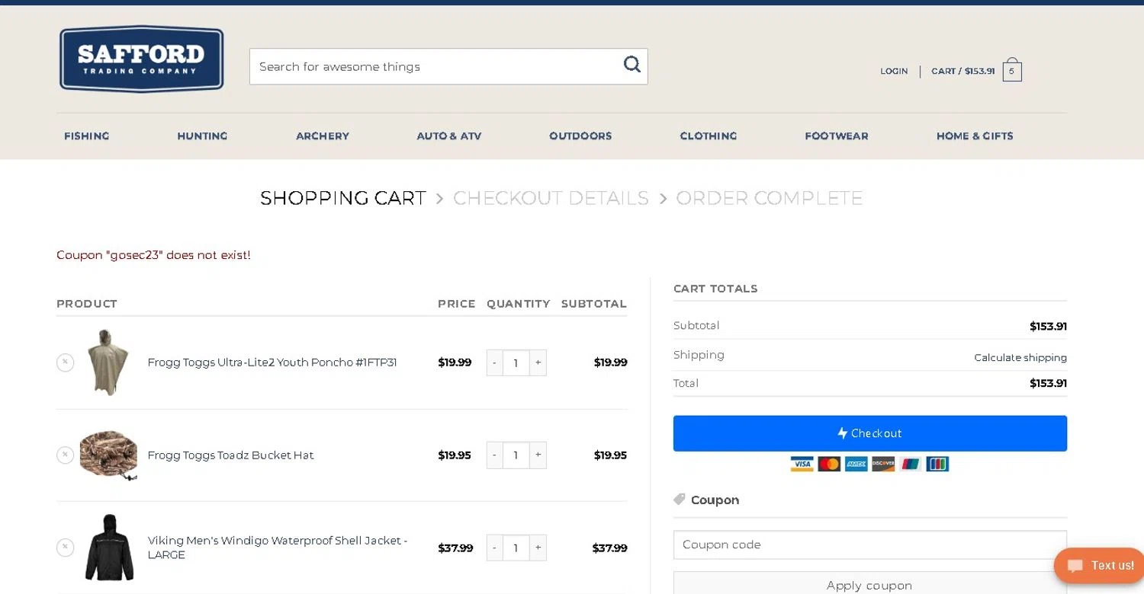Increase quantity of Toadz Bucket Hat
This screenshot has height=594, width=1144.
pyautogui.click(x=538, y=455)
